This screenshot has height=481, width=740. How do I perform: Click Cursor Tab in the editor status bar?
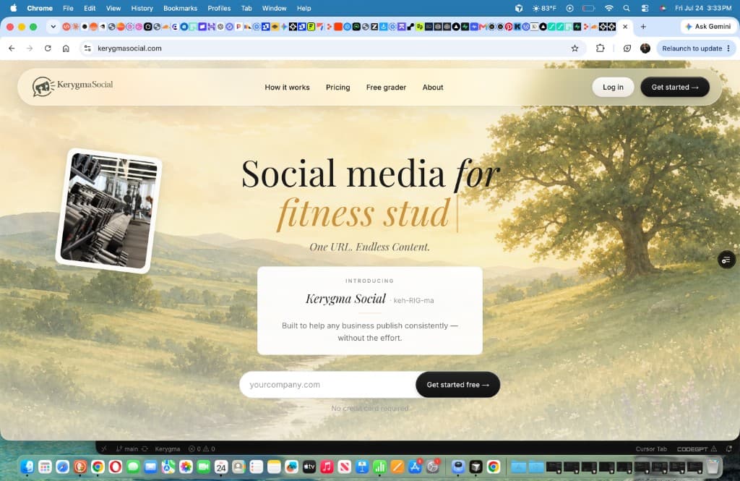coord(651,449)
